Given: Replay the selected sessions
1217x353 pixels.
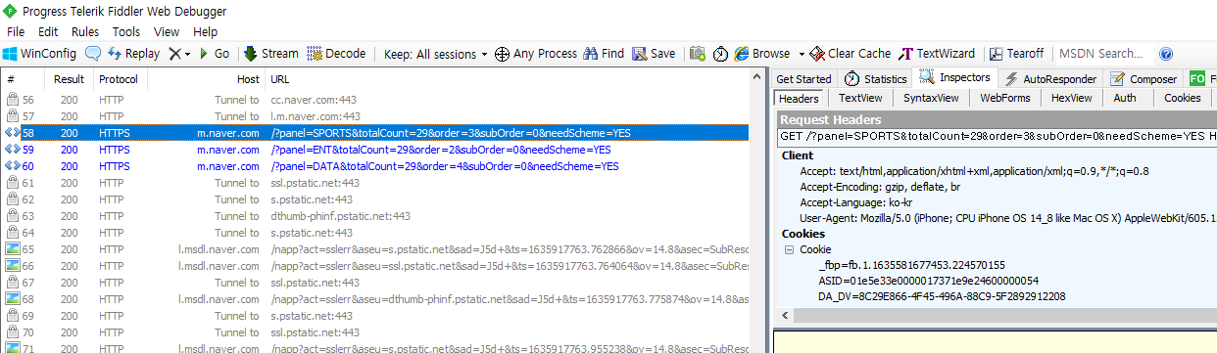Looking at the screenshot, I should click(x=133, y=54).
